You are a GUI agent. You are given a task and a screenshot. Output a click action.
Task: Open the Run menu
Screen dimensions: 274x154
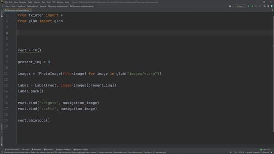tap(43, 2)
